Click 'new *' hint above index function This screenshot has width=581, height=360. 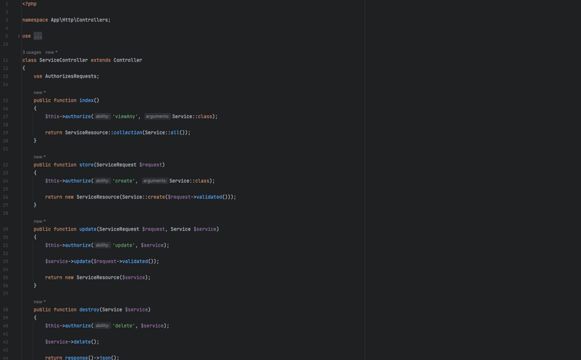coord(40,92)
